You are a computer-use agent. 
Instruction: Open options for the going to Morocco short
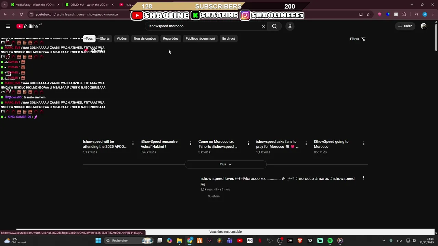click(x=364, y=143)
